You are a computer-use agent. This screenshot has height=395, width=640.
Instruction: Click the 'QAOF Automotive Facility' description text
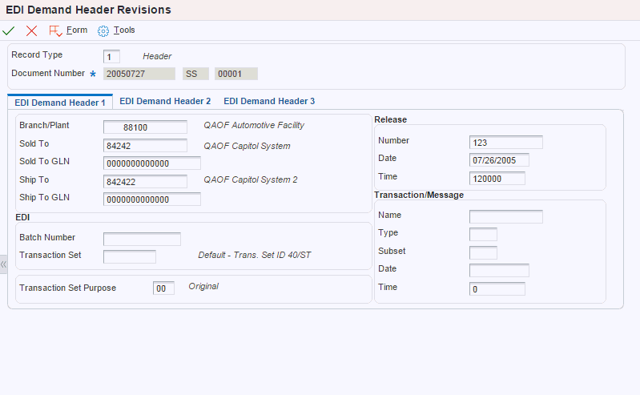254,125
